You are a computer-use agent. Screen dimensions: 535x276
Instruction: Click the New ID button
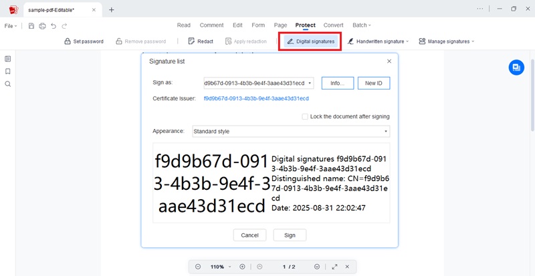point(374,84)
